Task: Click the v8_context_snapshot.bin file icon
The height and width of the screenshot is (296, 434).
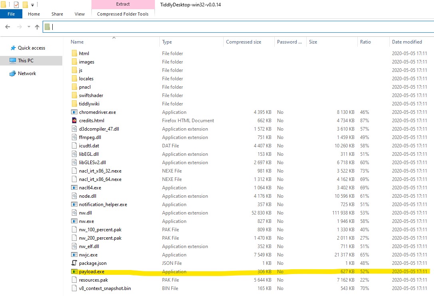Action: (74, 288)
